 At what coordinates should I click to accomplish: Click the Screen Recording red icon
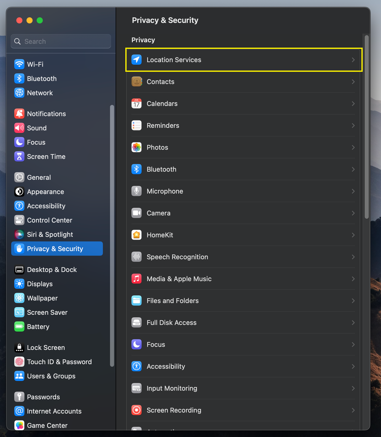point(137,410)
